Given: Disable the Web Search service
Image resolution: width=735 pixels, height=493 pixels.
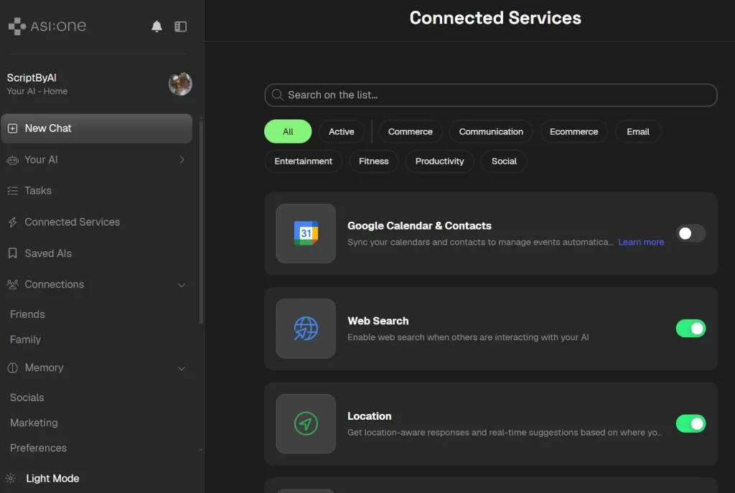Looking at the screenshot, I should tap(690, 329).
